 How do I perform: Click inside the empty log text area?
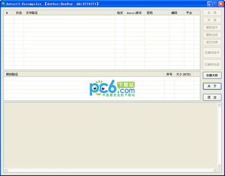tap(110, 135)
